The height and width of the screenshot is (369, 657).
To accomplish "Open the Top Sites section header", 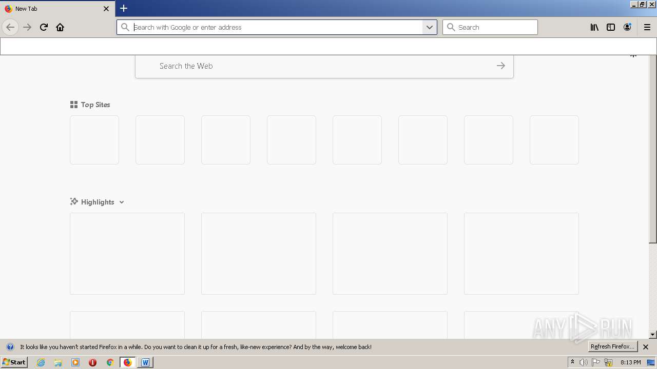I will [90, 105].
